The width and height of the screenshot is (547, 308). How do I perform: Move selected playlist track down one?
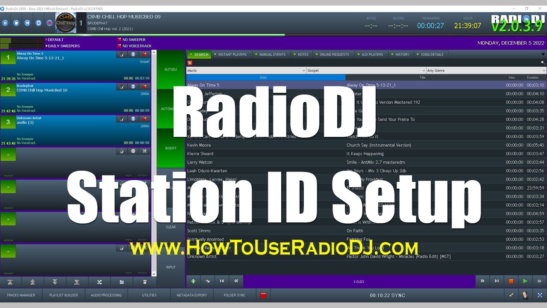click(55, 282)
